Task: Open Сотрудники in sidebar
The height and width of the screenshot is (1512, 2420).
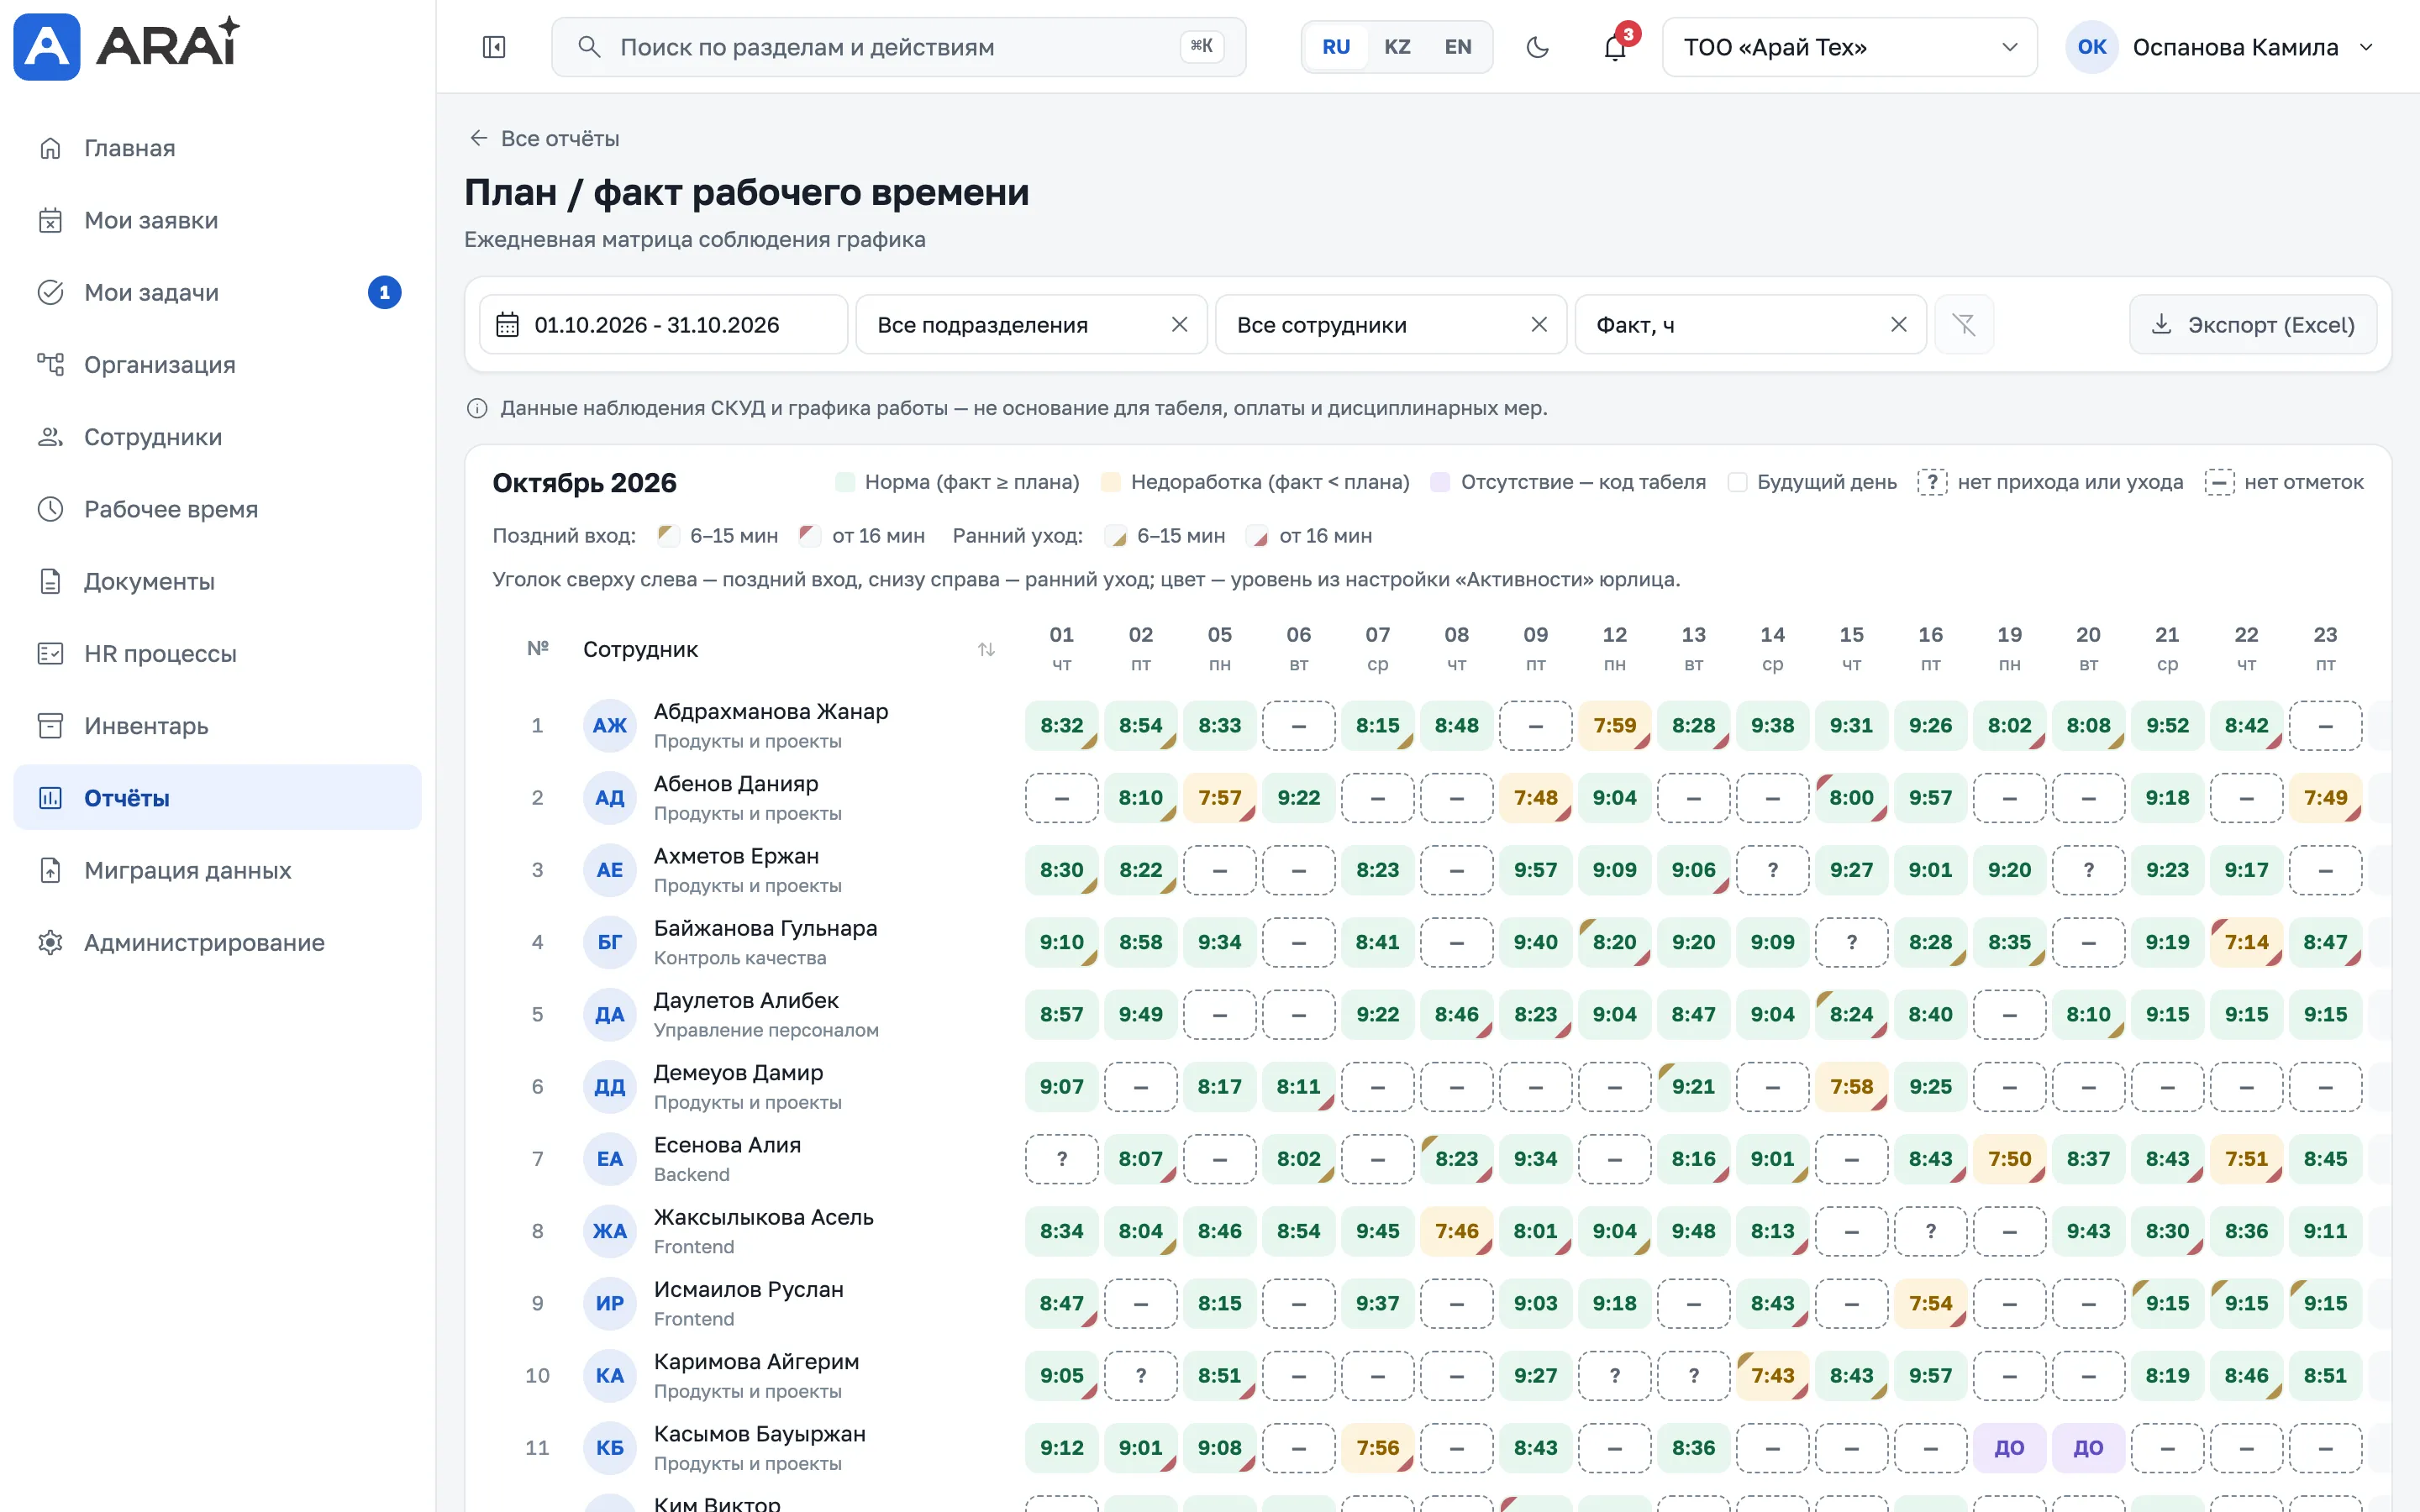Action: pos(217,437)
